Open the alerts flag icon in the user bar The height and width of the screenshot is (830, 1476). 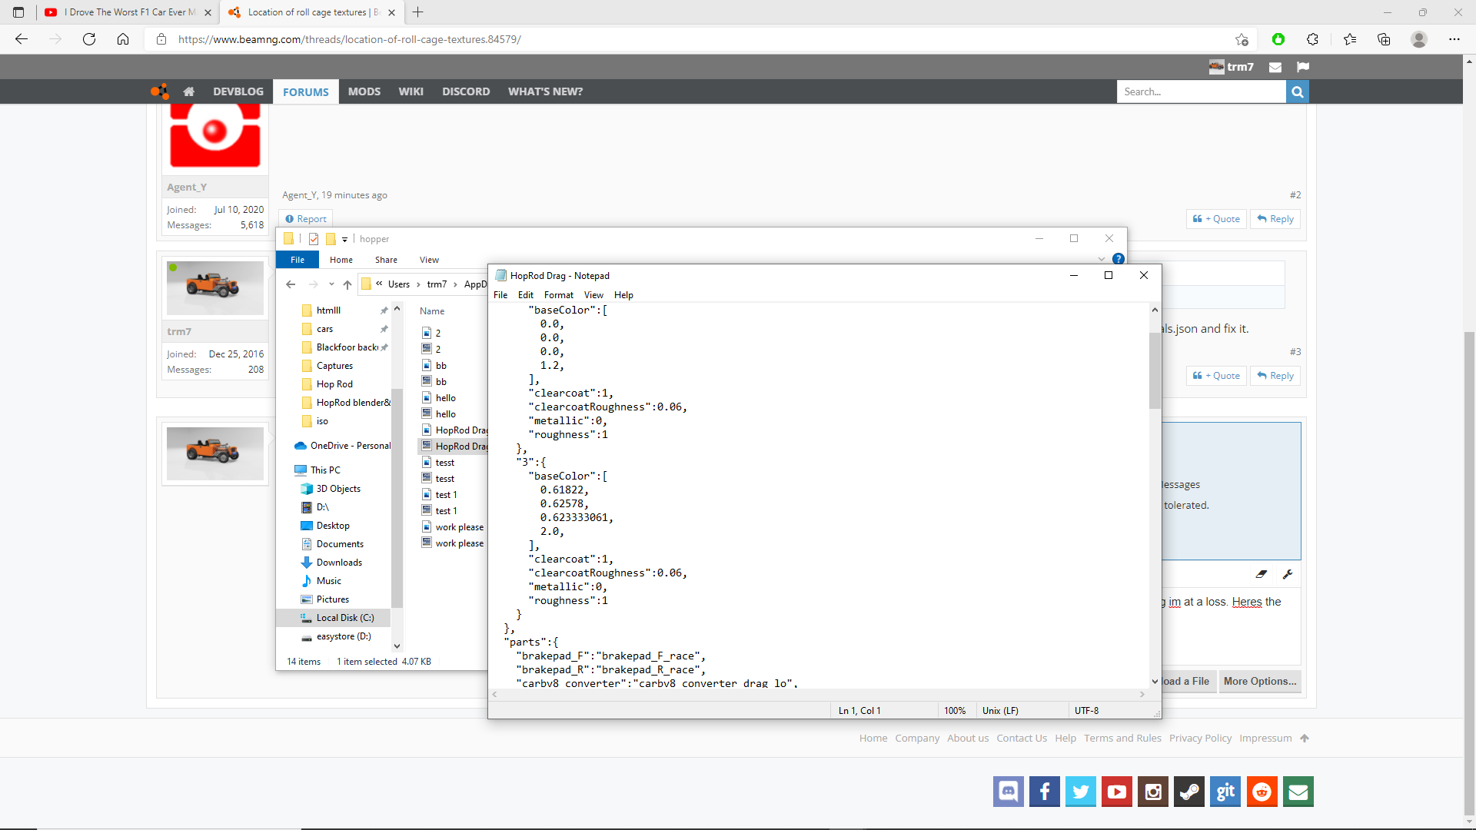pyautogui.click(x=1303, y=67)
